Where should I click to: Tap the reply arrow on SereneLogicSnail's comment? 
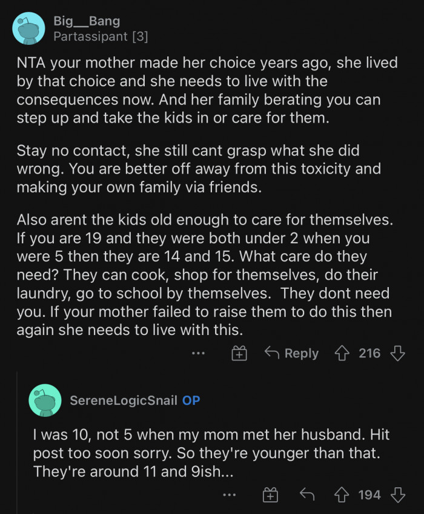coord(307,496)
